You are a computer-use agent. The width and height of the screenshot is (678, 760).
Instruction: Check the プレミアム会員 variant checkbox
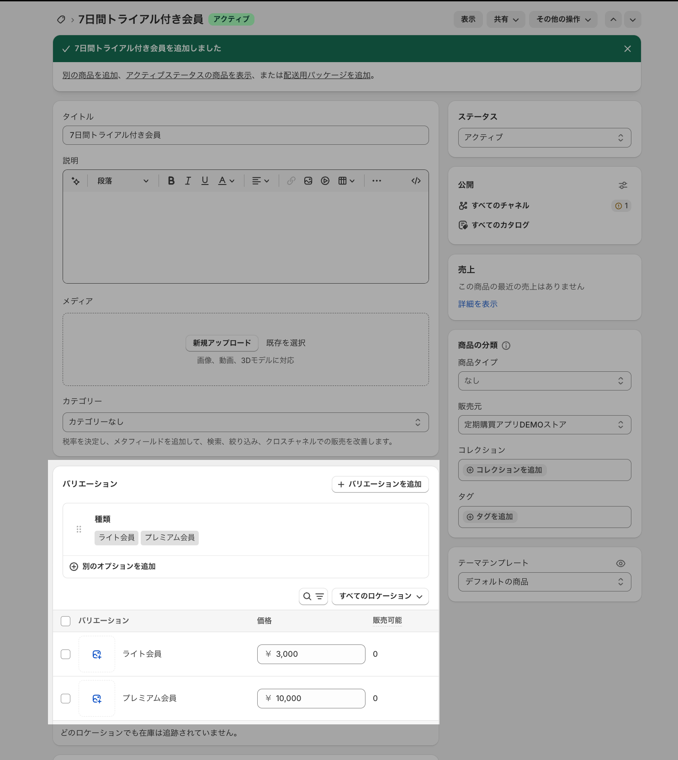(x=66, y=699)
